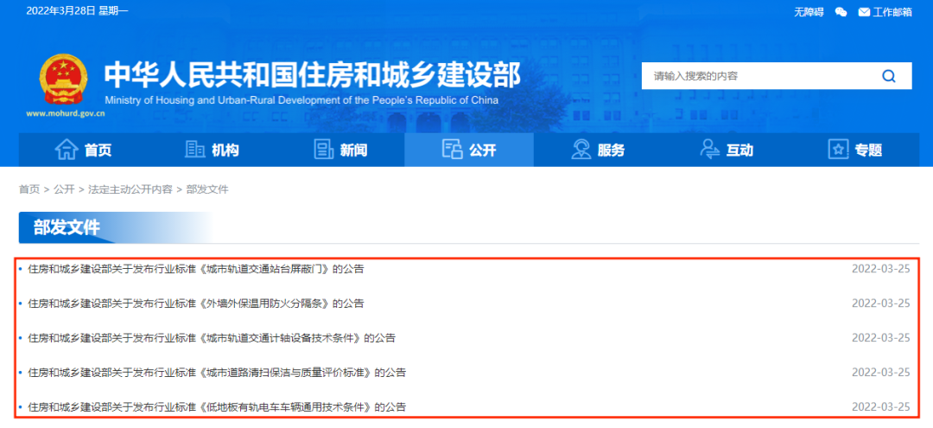Open the 外墙外保温用防火分隔条 announcement
Viewport: 933px width, 428px height.
195,303
